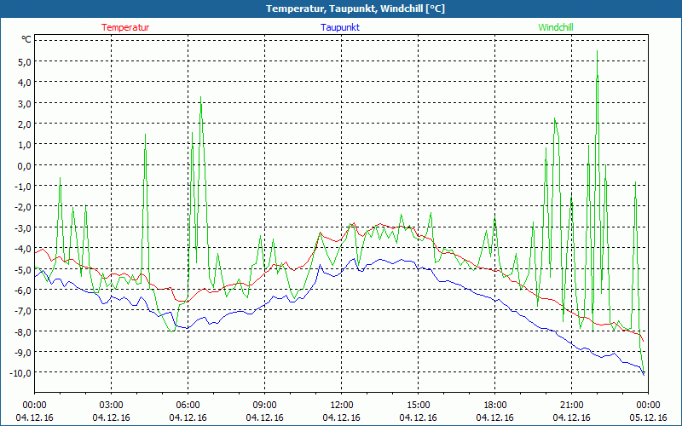
Task: Click the -5,0 y-axis value
Action: point(23,269)
